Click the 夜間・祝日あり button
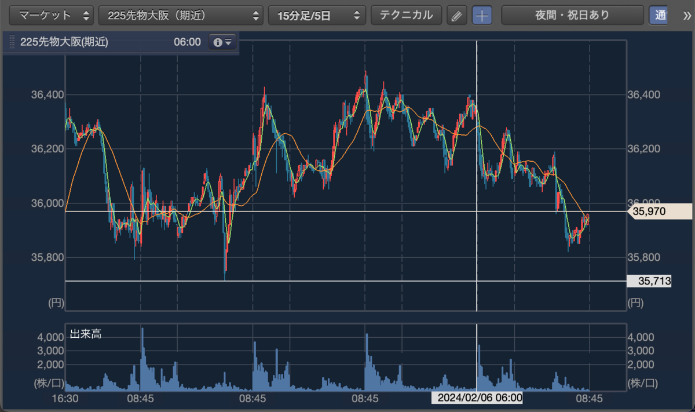 coord(572,15)
